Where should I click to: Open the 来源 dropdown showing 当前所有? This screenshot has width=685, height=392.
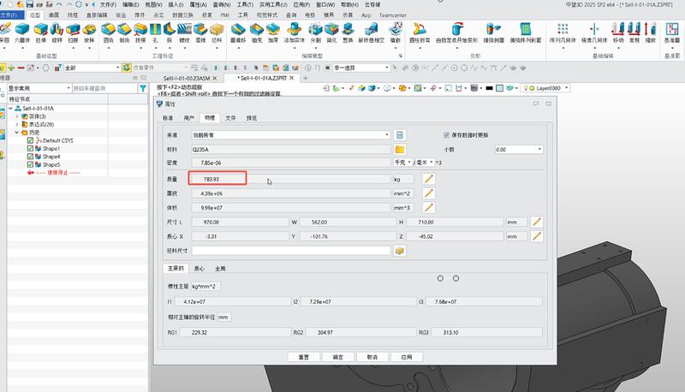tap(291, 134)
